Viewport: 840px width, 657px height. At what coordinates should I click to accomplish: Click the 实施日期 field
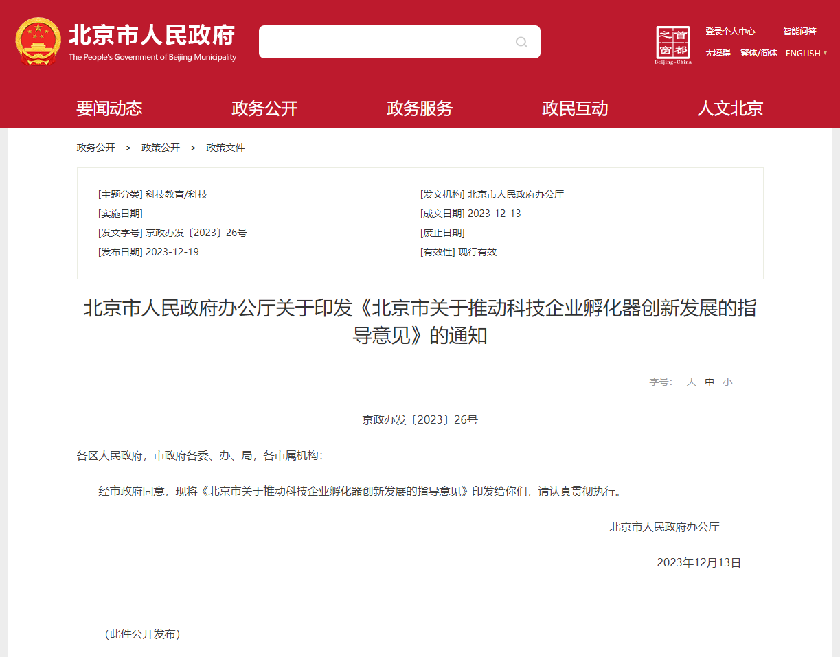tap(130, 214)
